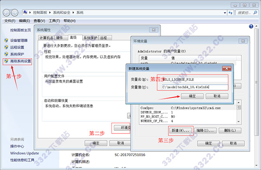Open 高级系统设置 link
This screenshot has height=170, width=261.
[20, 61]
